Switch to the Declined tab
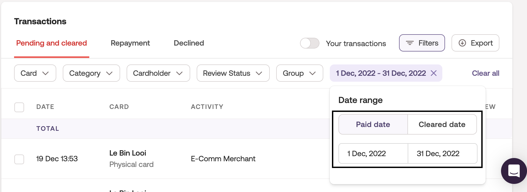The height and width of the screenshot is (192, 527). [189, 43]
